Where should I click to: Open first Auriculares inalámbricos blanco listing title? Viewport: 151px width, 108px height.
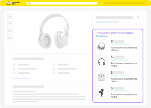[124, 49]
